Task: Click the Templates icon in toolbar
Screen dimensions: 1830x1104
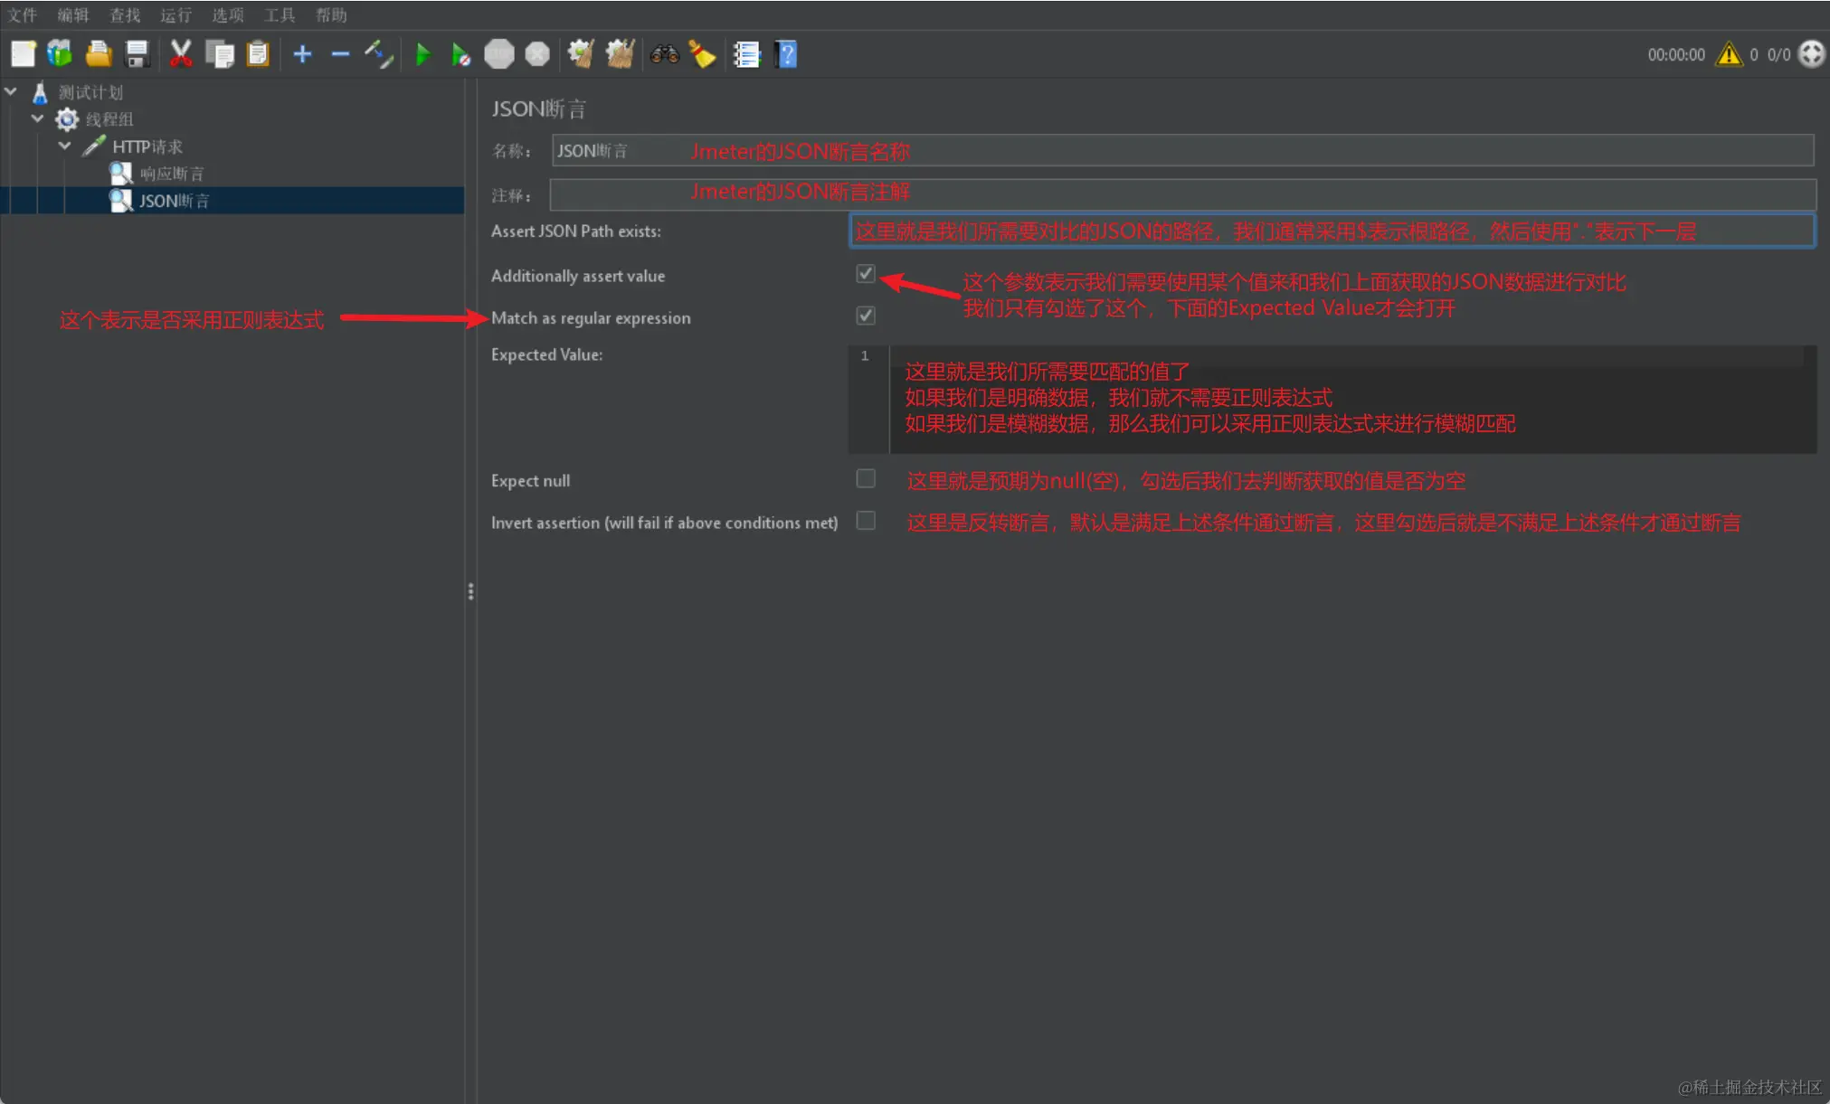Action: pos(60,55)
